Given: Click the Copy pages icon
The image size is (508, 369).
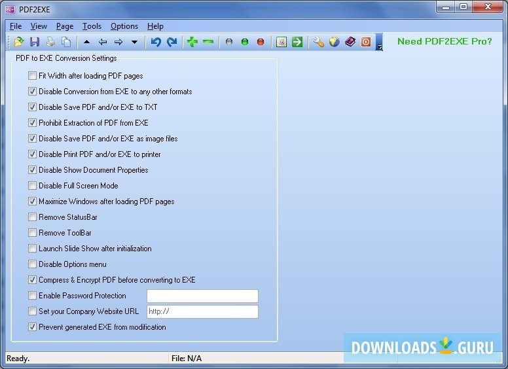Looking at the screenshot, I should point(66,42).
